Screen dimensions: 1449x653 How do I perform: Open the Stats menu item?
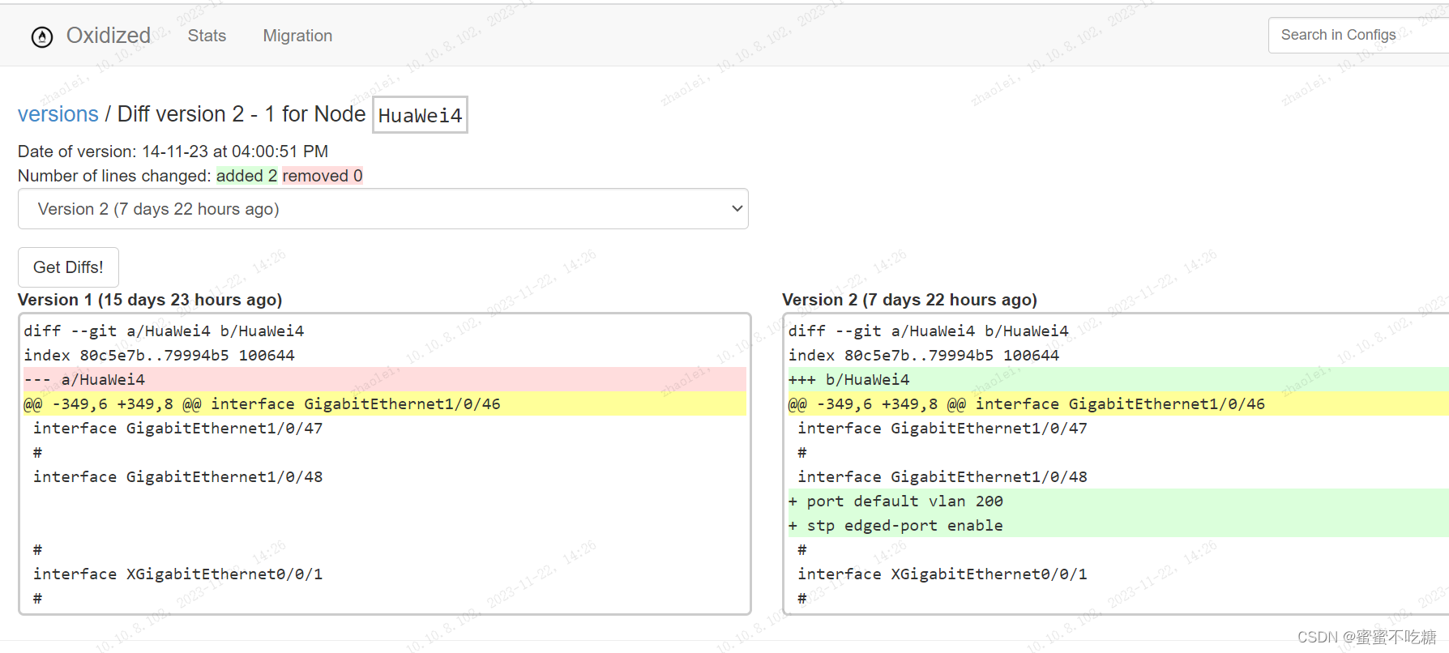(207, 36)
